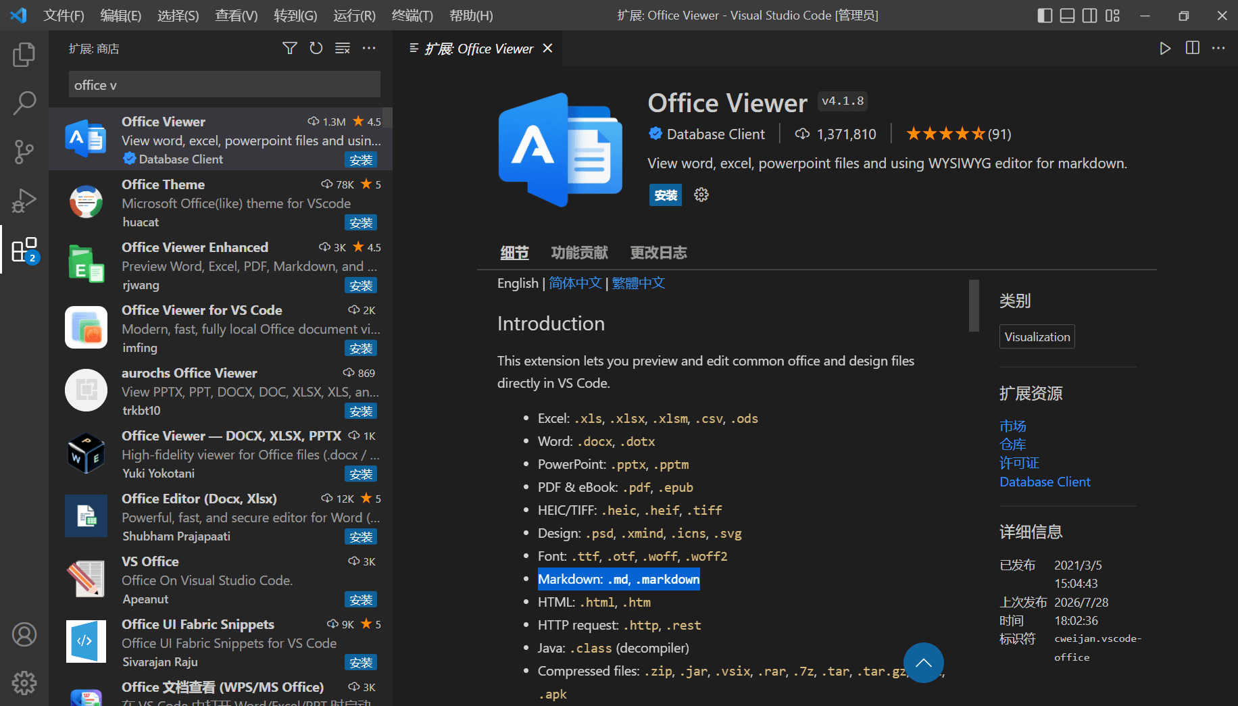Open the Explorer view in activity bar
Screen dimensions: 1238x706
(x=24, y=55)
